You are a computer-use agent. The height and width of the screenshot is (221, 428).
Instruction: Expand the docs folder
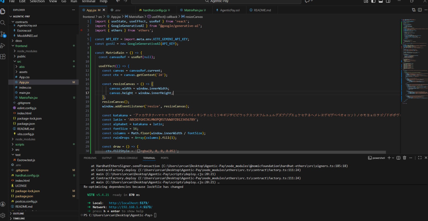18,41
